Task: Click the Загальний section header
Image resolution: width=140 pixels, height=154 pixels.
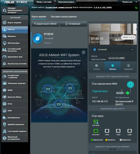Action: (x=15, y=17)
